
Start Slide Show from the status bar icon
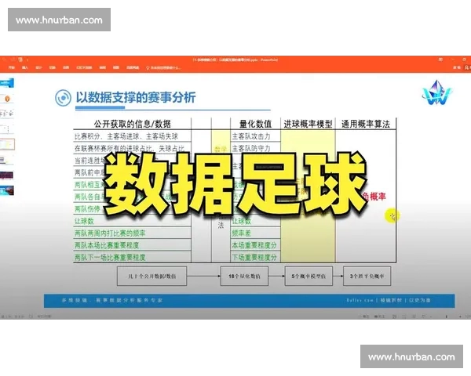(x=424, y=316)
